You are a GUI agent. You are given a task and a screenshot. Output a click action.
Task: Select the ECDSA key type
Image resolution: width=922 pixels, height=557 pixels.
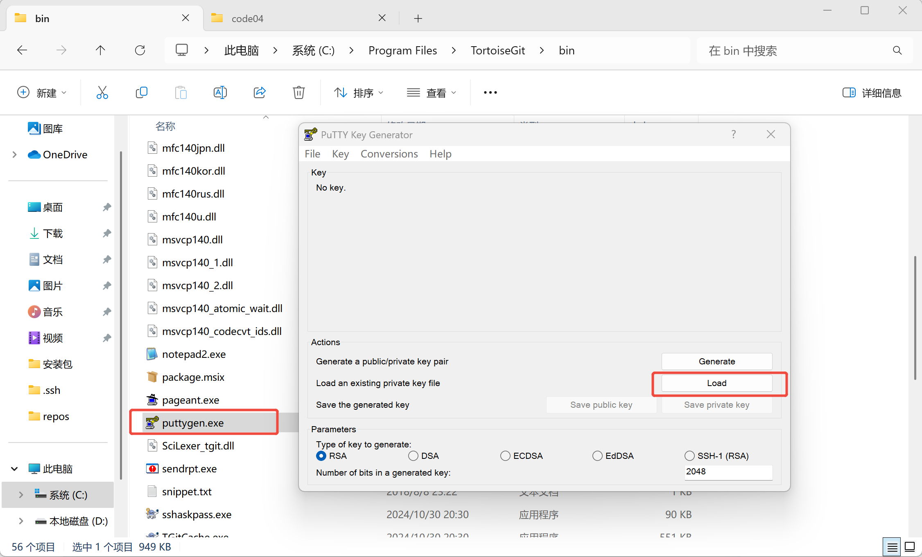pyautogui.click(x=505, y=456)
